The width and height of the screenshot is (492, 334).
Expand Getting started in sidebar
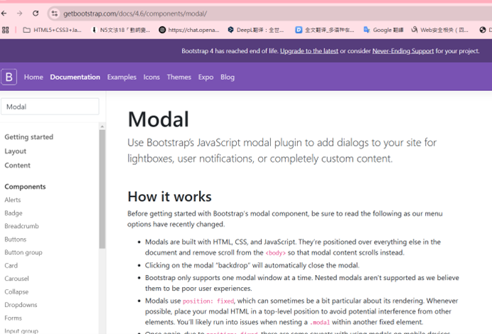click(x=29, y=137)
